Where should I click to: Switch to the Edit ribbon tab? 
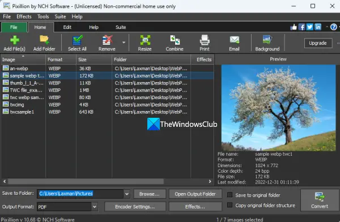coord(67,27)
